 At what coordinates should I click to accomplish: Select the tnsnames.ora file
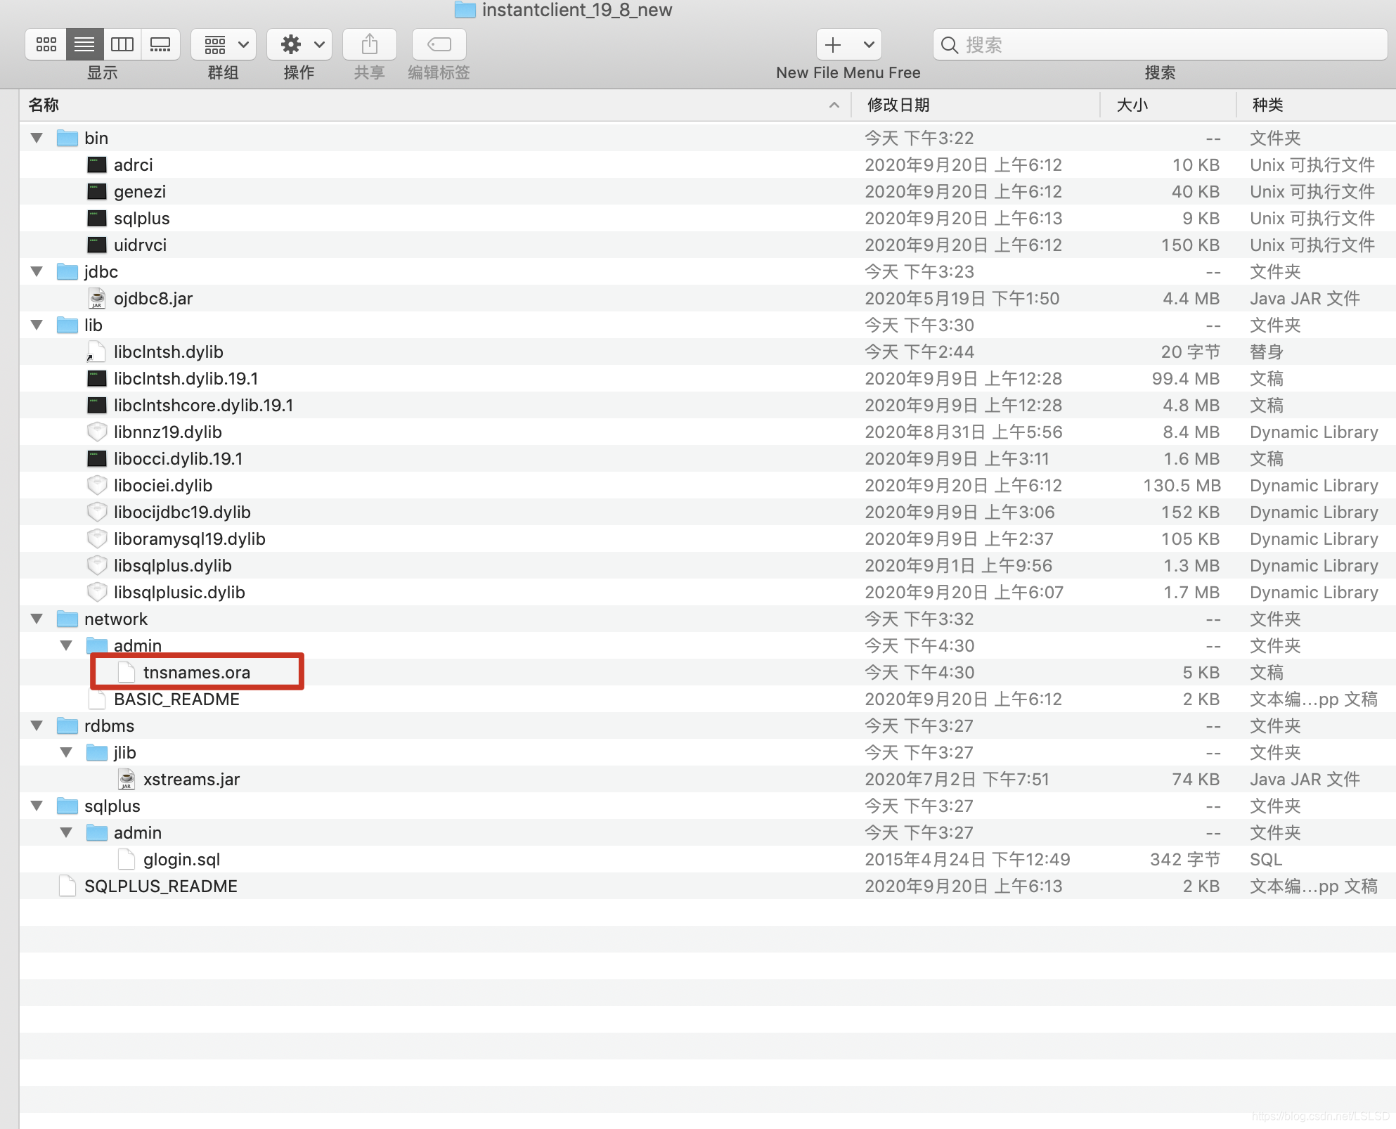[x=197, y=673]
